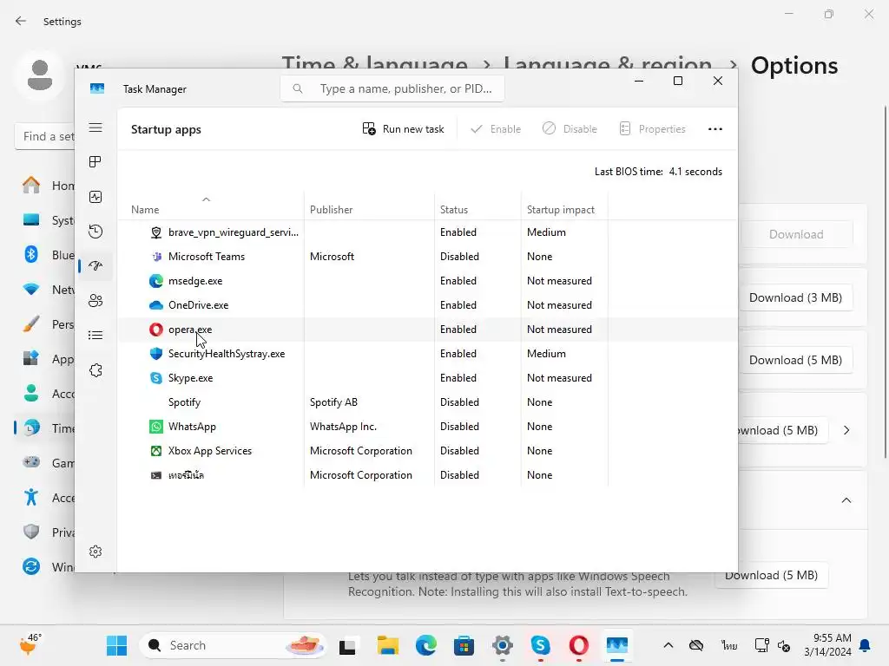
Task: Open notifications bell in system tray
Action: pos(866,645)
